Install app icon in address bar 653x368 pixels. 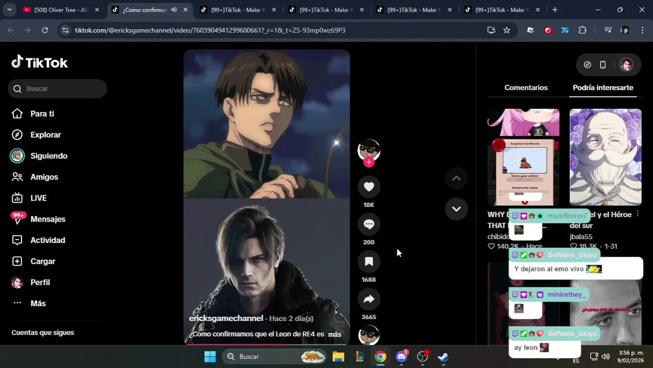click(x=491, y=30)
